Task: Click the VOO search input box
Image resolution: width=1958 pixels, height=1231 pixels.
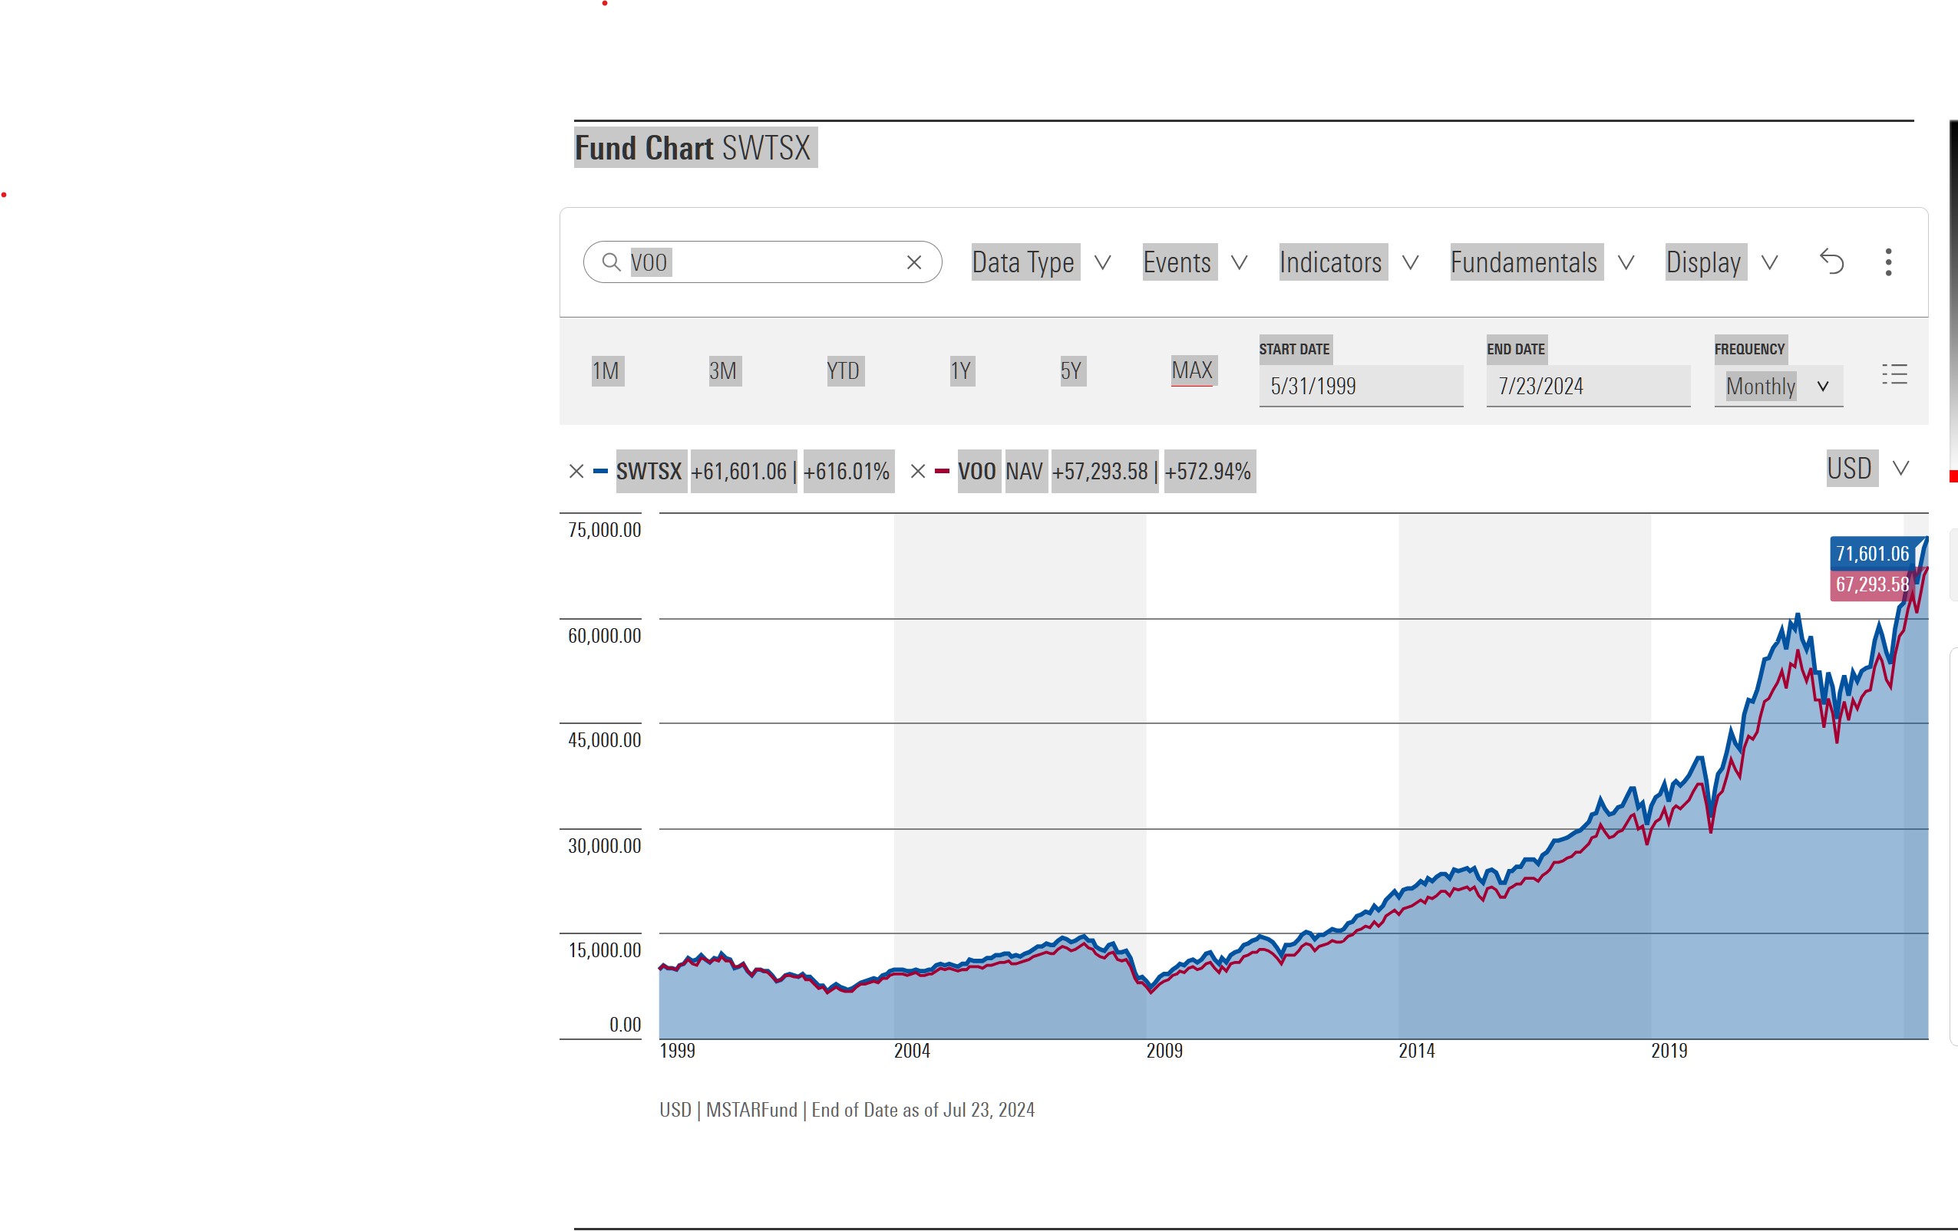Action: pyautogui.click(x=763, y=262)
